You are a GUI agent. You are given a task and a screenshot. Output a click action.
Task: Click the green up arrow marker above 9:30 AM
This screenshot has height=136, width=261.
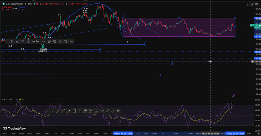pos(43,46)
